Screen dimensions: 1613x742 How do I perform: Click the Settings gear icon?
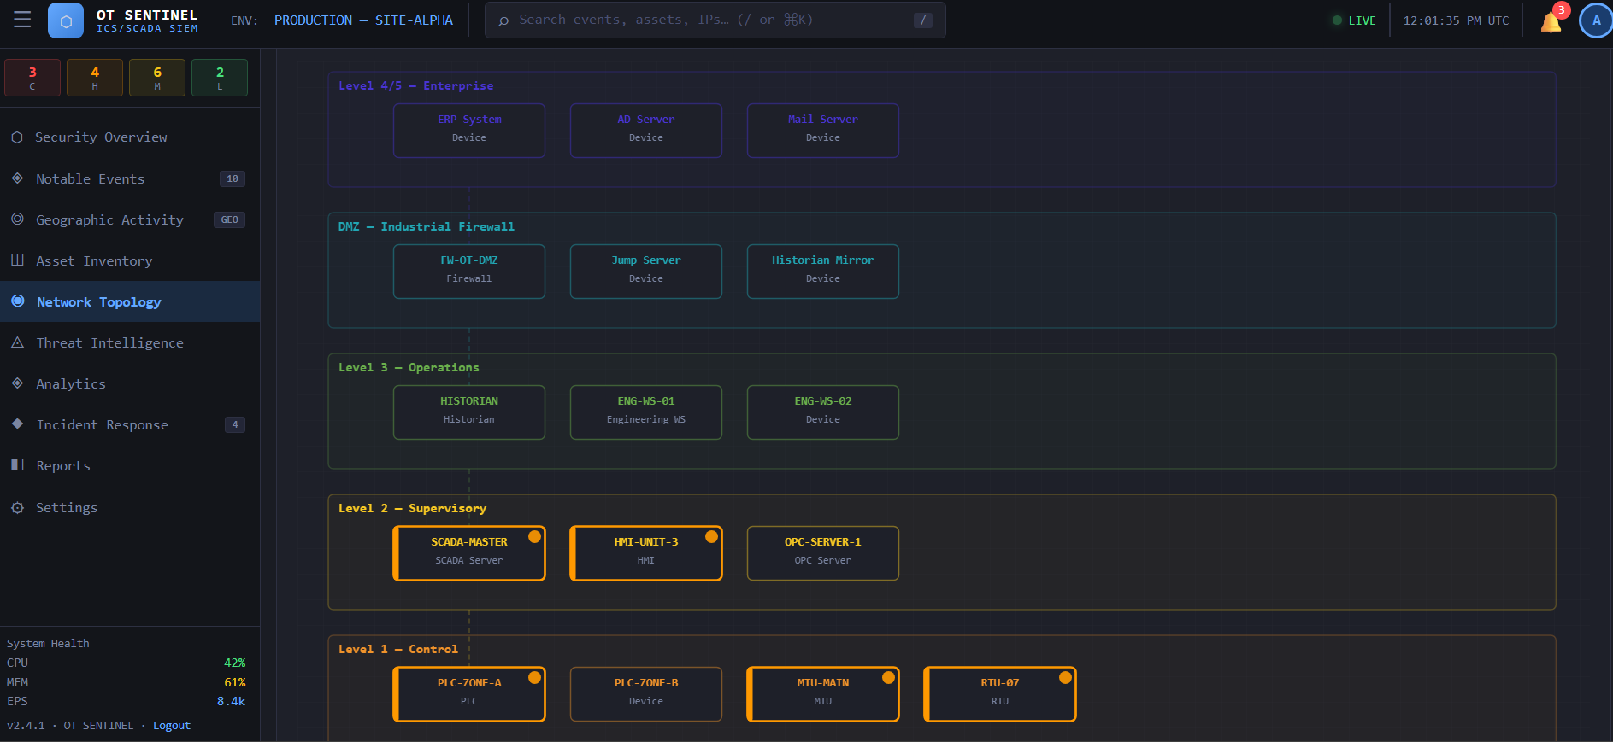point(17,507)
